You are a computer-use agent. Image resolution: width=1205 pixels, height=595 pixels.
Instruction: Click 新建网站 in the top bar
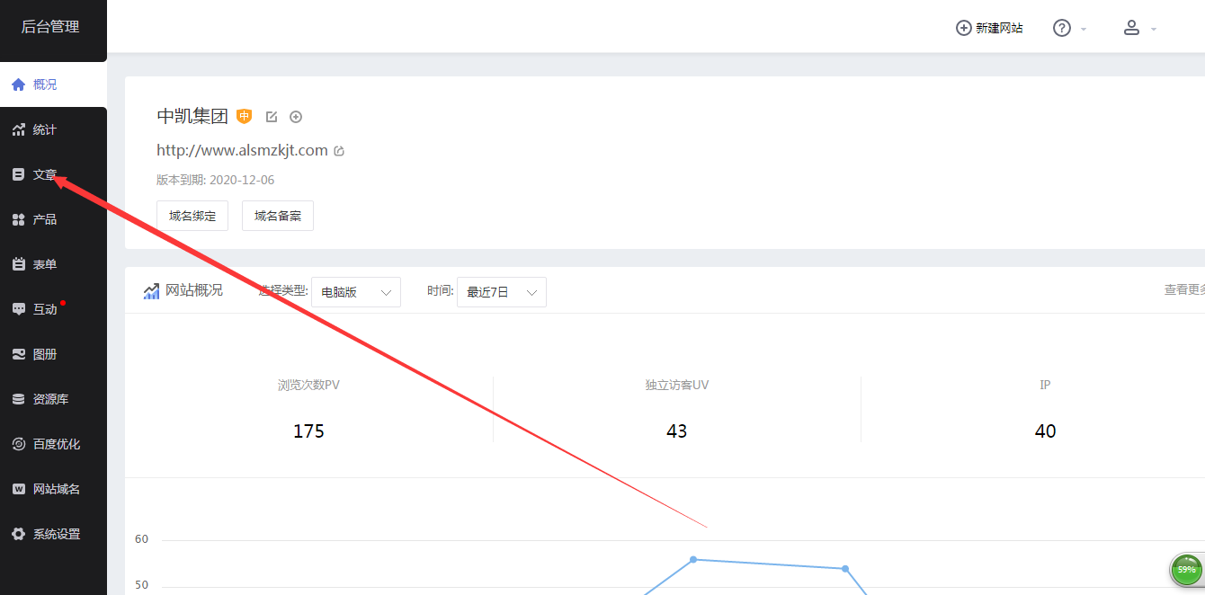pyautogui.click(x=989, y=28)
